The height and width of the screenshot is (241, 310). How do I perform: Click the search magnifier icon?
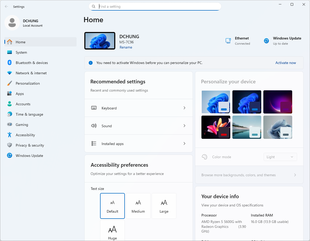point(94,6)
